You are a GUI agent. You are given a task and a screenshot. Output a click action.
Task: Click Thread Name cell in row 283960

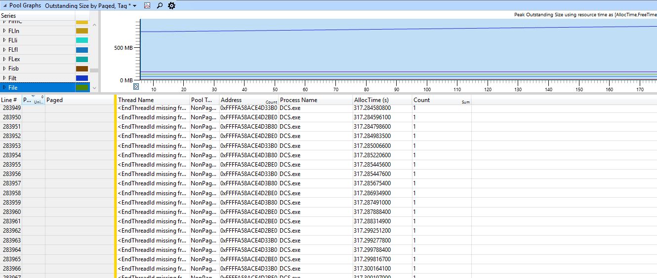click(x=152, y=212)
